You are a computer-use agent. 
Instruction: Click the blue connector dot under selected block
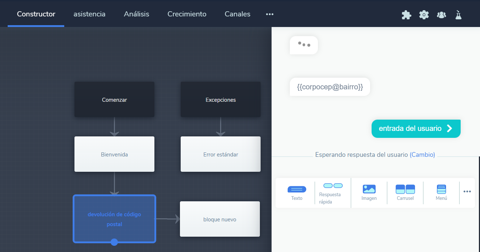[114, 242]
